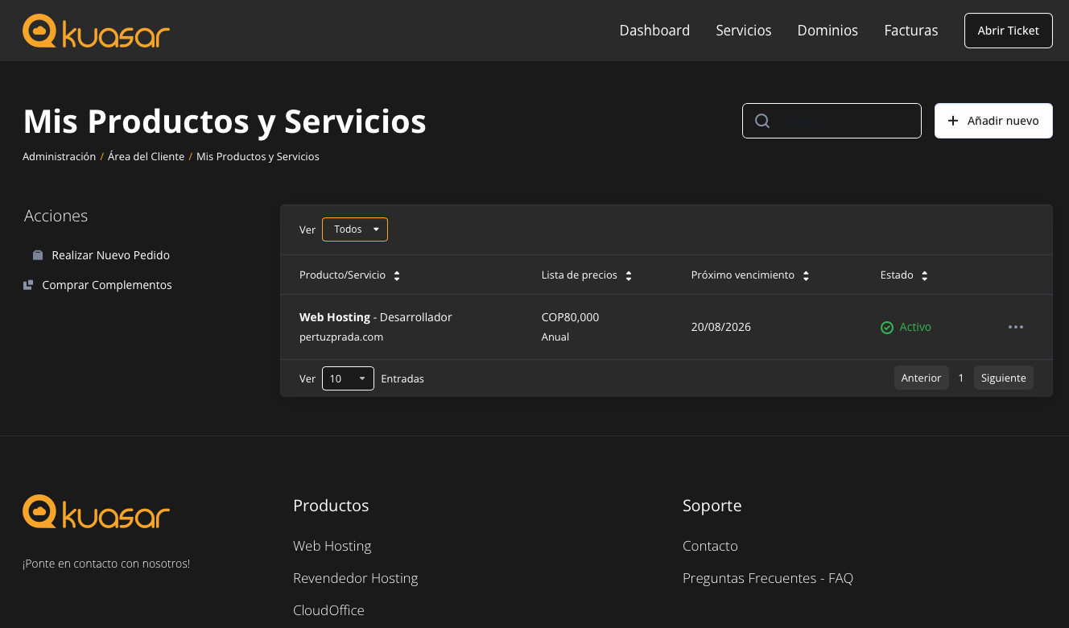
Task: Open the Todos filter dropdown
Action: point(354,229)
